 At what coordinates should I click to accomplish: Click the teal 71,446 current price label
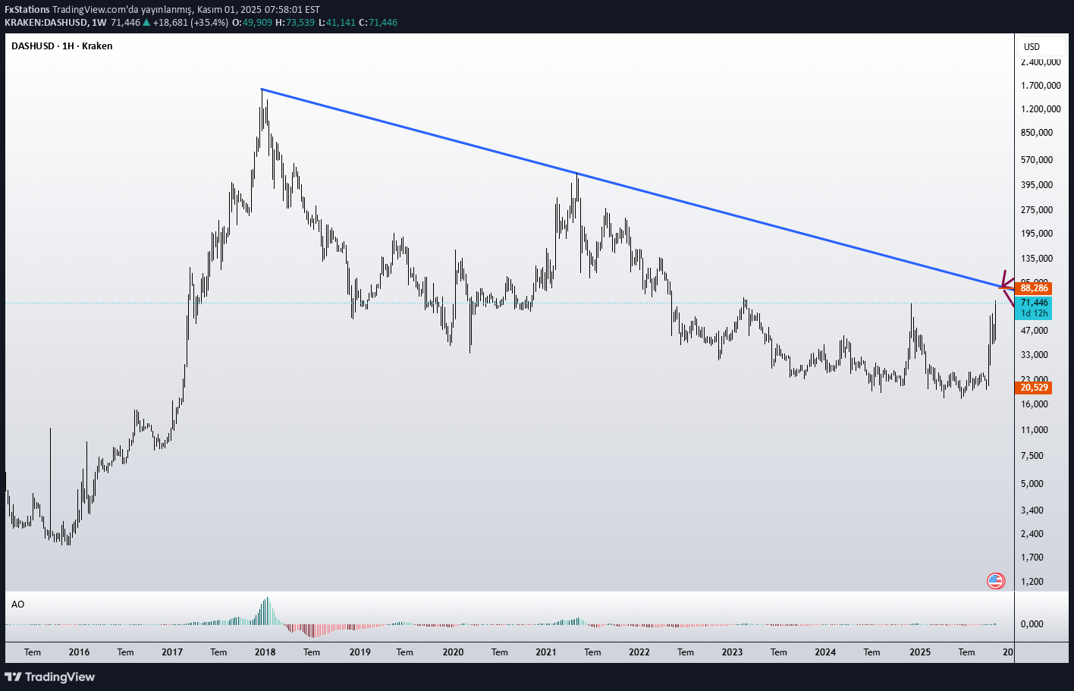1034,303
